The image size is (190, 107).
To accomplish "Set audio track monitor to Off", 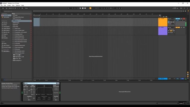I will (x=174, y=22).
